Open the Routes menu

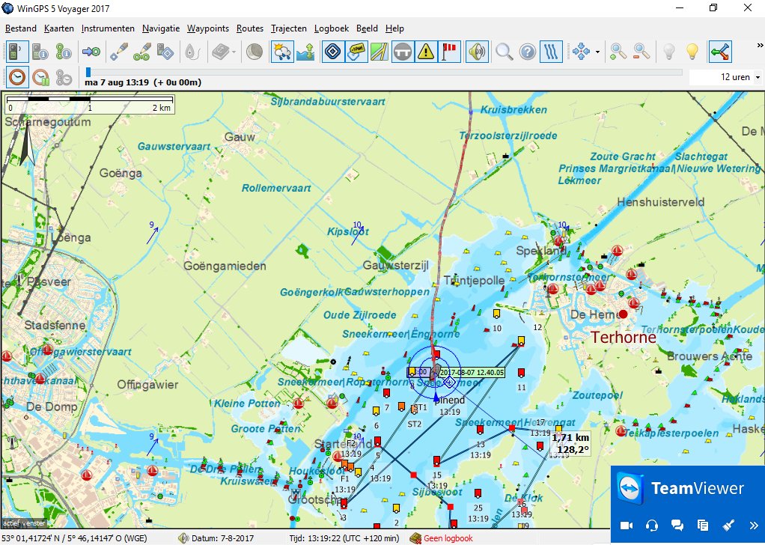coord(250,28)
